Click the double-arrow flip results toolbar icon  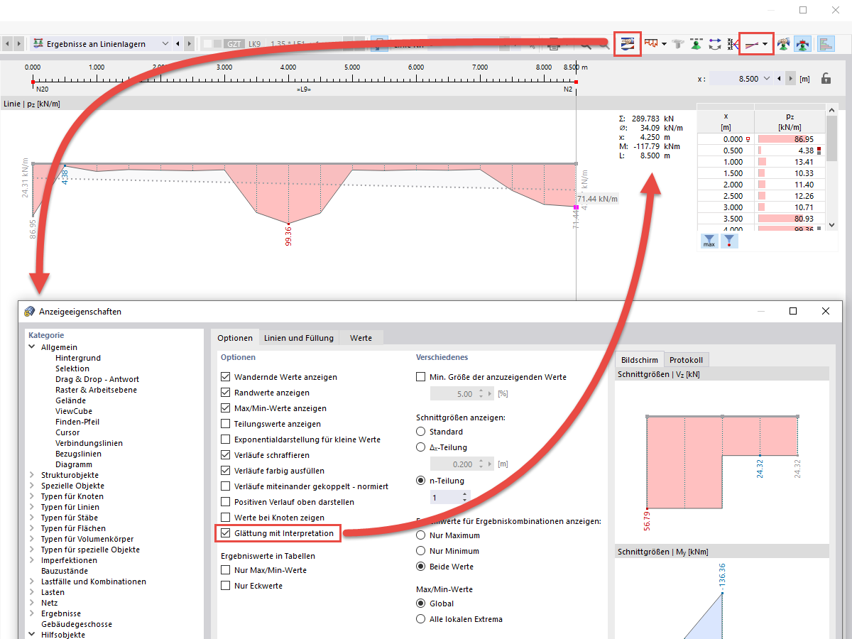(715, 43)
